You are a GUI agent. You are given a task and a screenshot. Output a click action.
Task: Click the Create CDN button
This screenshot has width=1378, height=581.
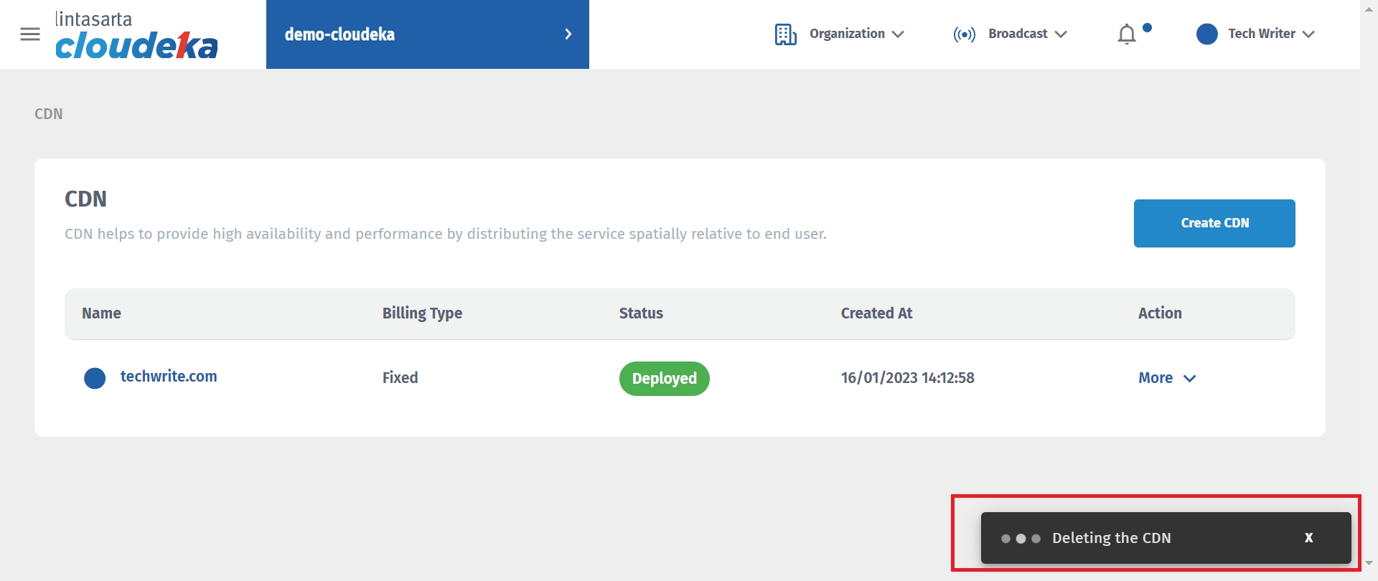[x=1214, y=223]
